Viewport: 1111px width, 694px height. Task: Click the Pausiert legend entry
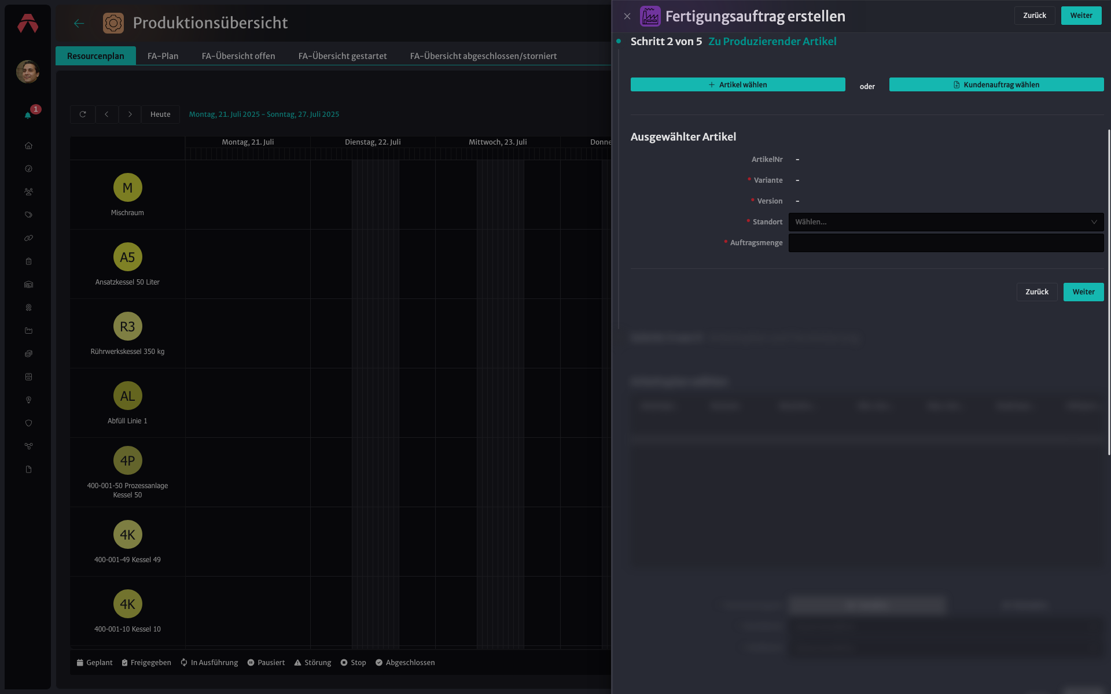[266, 663]
